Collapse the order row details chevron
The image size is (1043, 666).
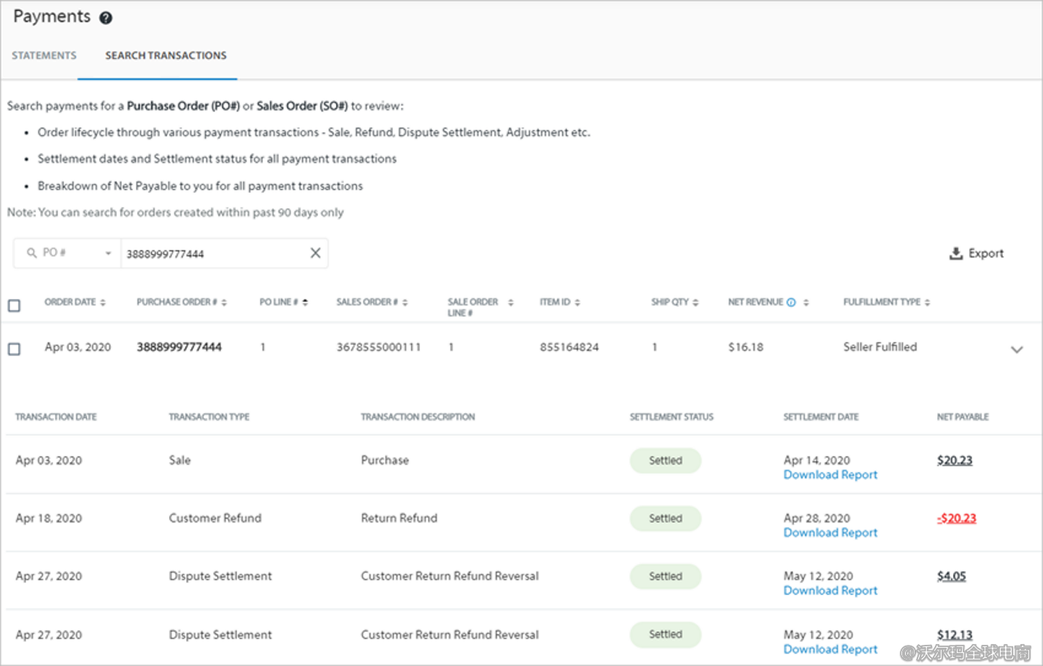(1016, 349)
